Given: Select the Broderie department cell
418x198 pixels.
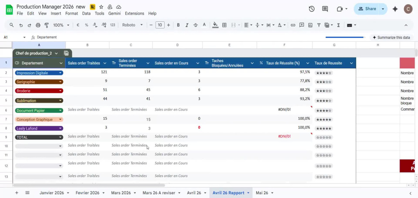Looking at the screenshot, I should click(39, 90).
